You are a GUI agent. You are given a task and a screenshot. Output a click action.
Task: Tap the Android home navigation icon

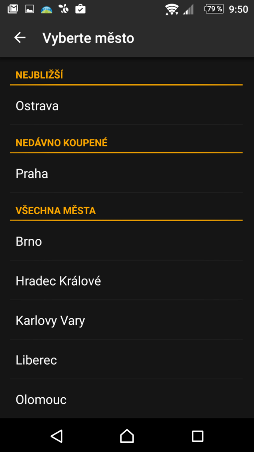tap(127, 436)
